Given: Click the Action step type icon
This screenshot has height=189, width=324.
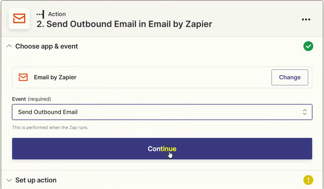Looking at the screenshot, I should (40, 14).
